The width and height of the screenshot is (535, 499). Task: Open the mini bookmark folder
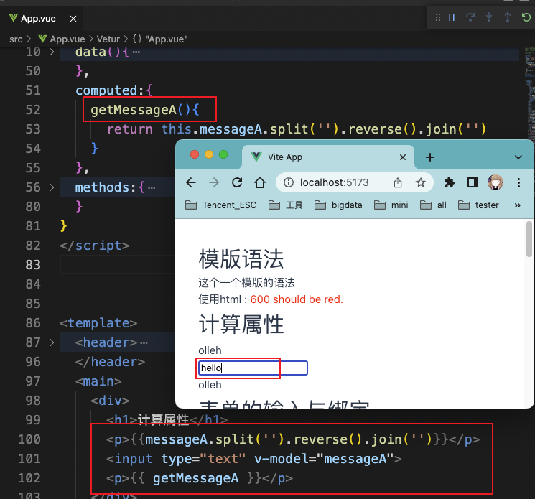pyautogui.click(x=391, y=205)
